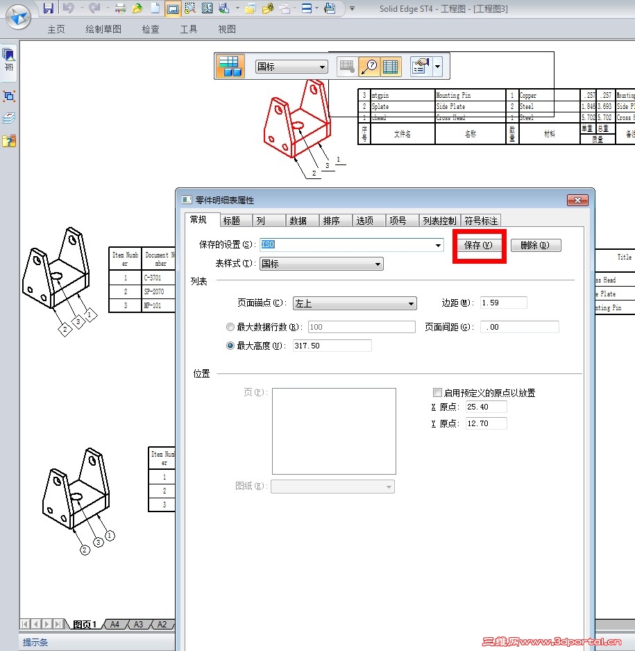Click the numbered grid icon in quick toolbar

click(x=207, y=8)
